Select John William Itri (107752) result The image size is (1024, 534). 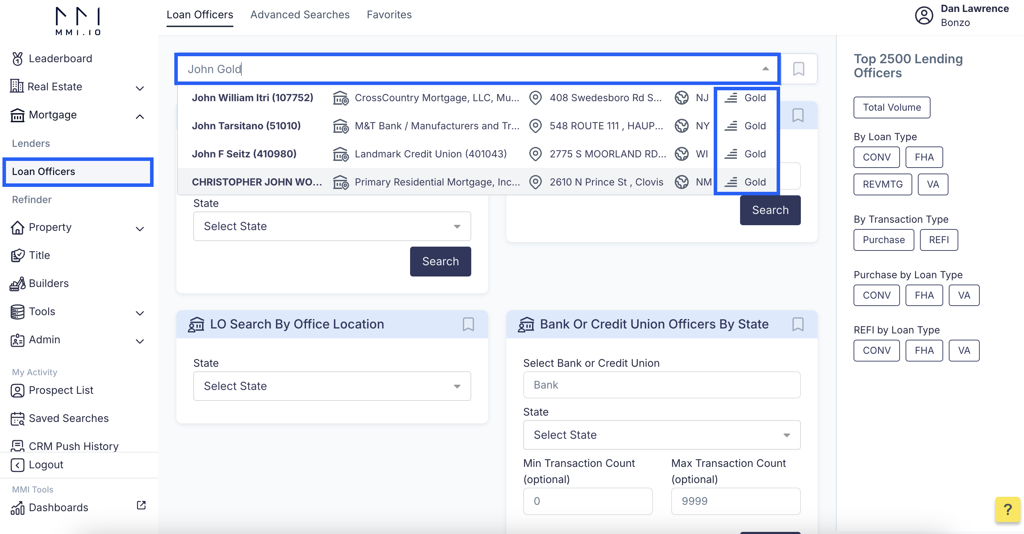[477, 98]
